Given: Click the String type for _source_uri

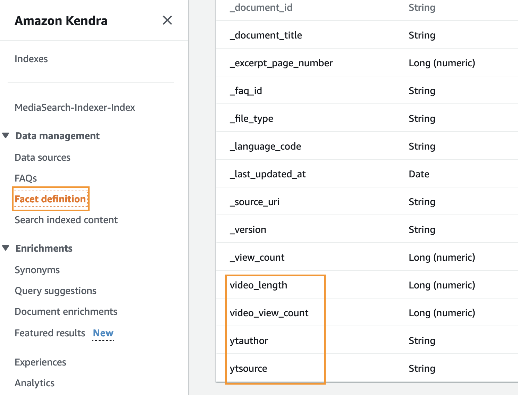Looking at the screenshot, I should [x=422, y=202].
